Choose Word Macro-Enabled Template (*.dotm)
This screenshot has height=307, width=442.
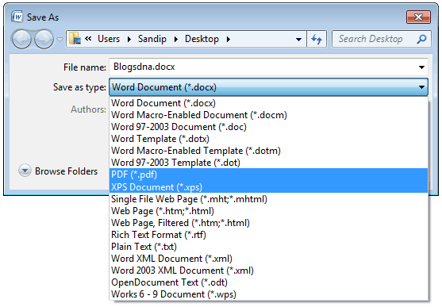click(268, 151)
